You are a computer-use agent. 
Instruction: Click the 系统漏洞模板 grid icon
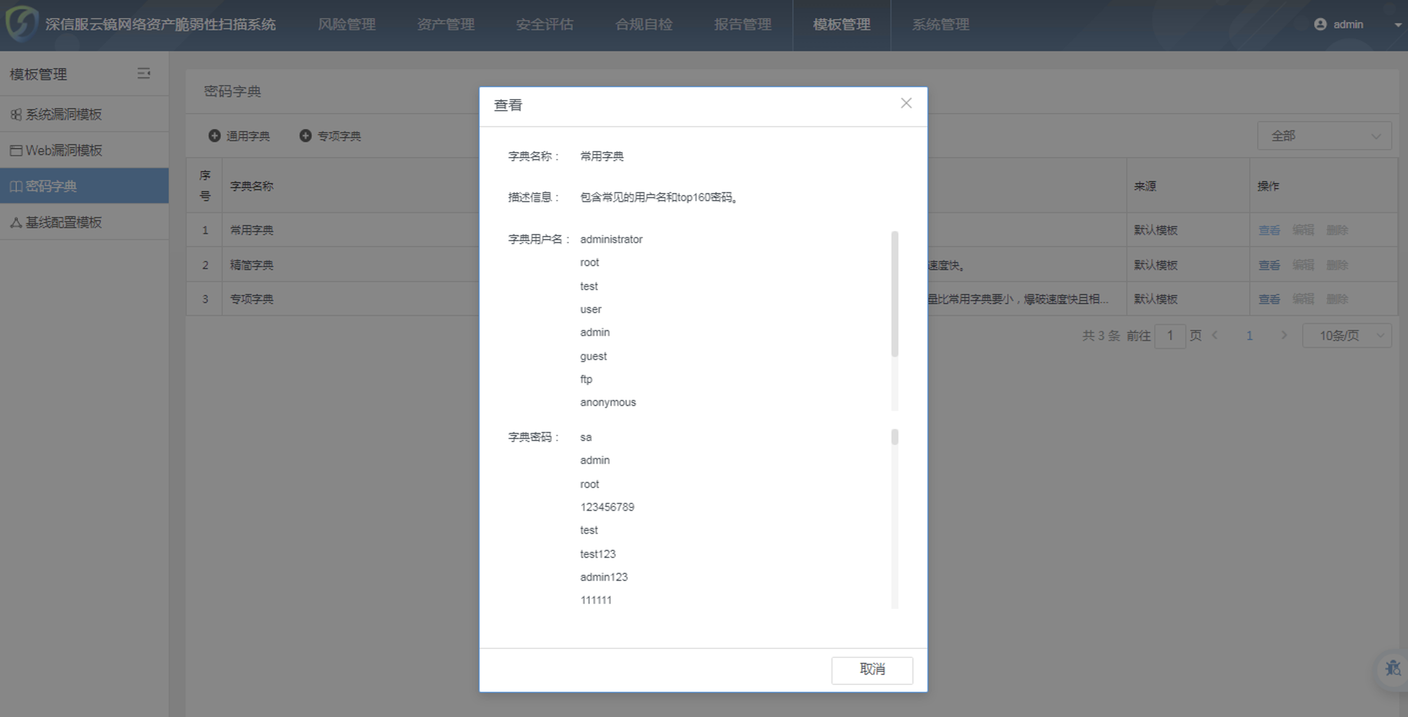pos(16,114)
